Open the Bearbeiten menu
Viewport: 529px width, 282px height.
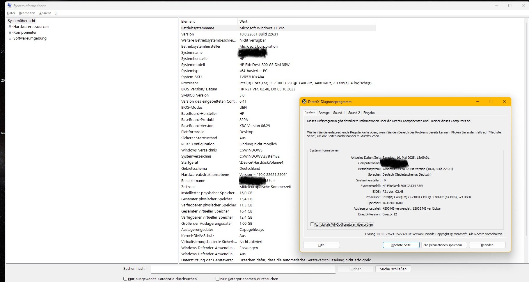click(x=27, y=13)
